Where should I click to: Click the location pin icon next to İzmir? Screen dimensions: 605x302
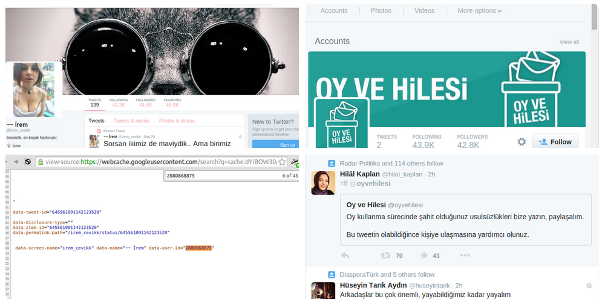tap(8, 146)
